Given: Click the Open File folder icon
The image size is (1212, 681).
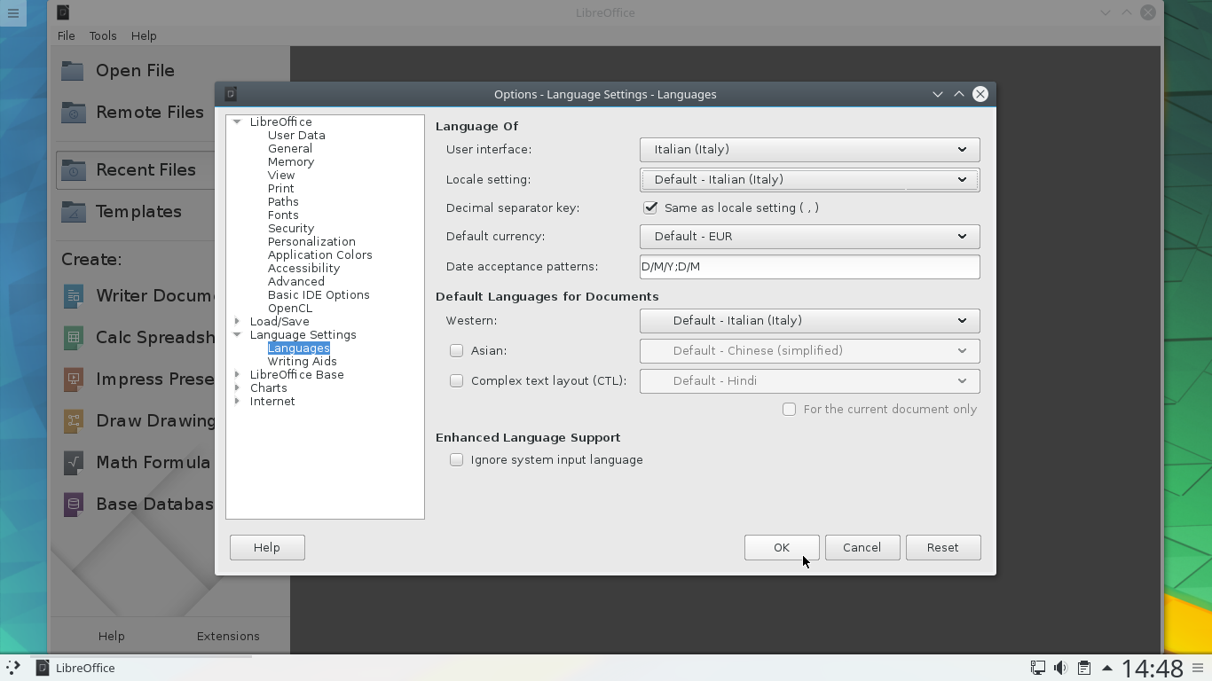Looking at the screenshot, I should click(74, 70).
